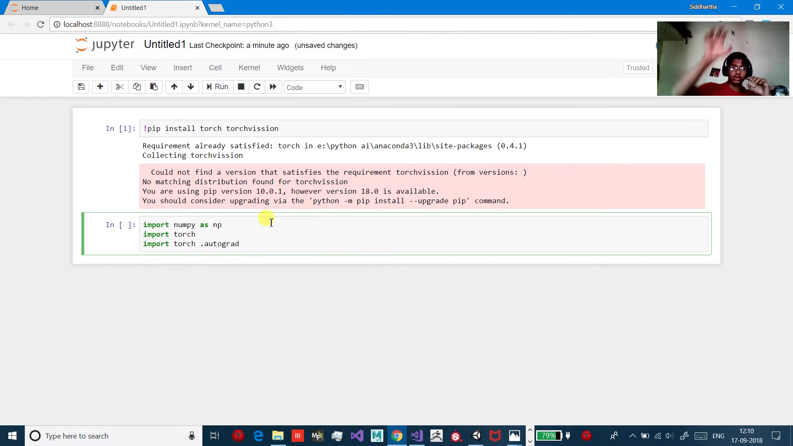
Task: Open the File menu
Action: pyautogui.click(x=88, y=68)
